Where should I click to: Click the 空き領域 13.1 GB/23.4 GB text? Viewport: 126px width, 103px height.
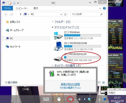point(78,38)
